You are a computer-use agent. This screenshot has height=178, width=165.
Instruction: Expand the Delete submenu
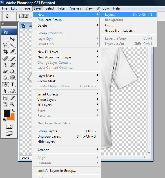pyautogui.click(x=66, y=26)
